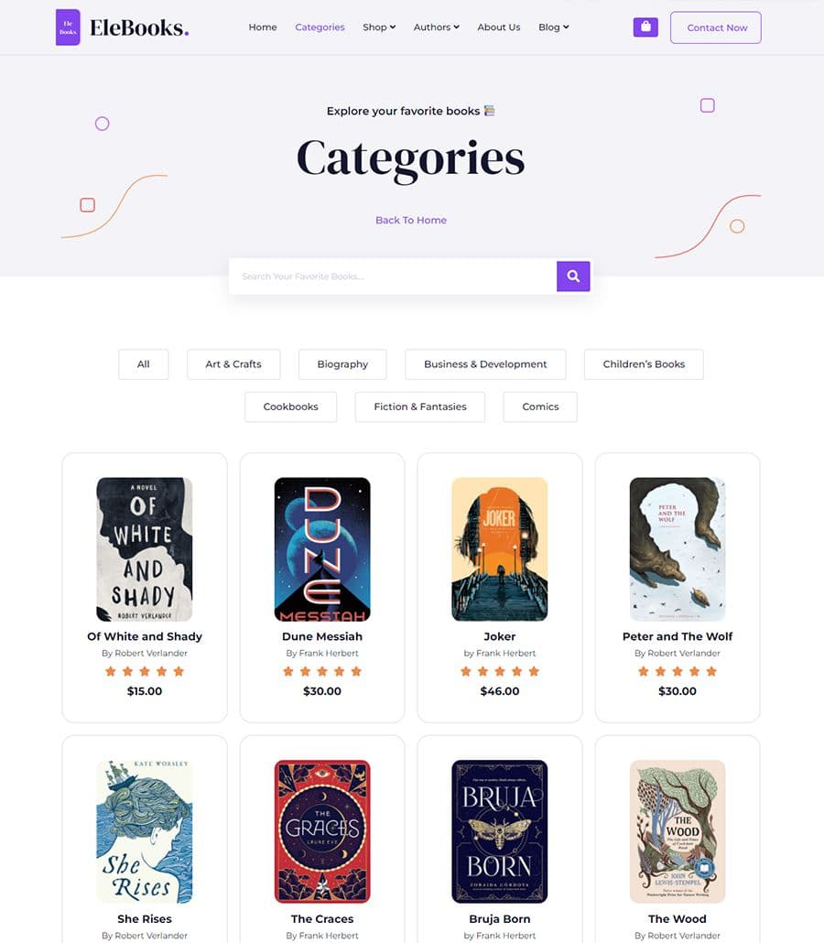This screenshot has width=824, height=943.
Task: Click the Contact Now button
Action: click(716, 27)
